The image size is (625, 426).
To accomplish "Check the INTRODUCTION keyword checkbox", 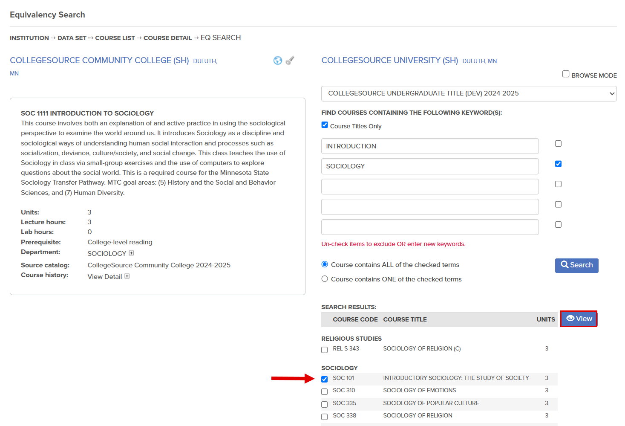I will point(558,144).
